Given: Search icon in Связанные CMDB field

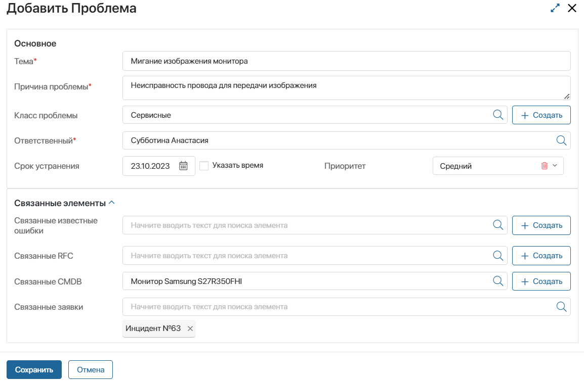Looking at the screenshot, I should 498,281.
